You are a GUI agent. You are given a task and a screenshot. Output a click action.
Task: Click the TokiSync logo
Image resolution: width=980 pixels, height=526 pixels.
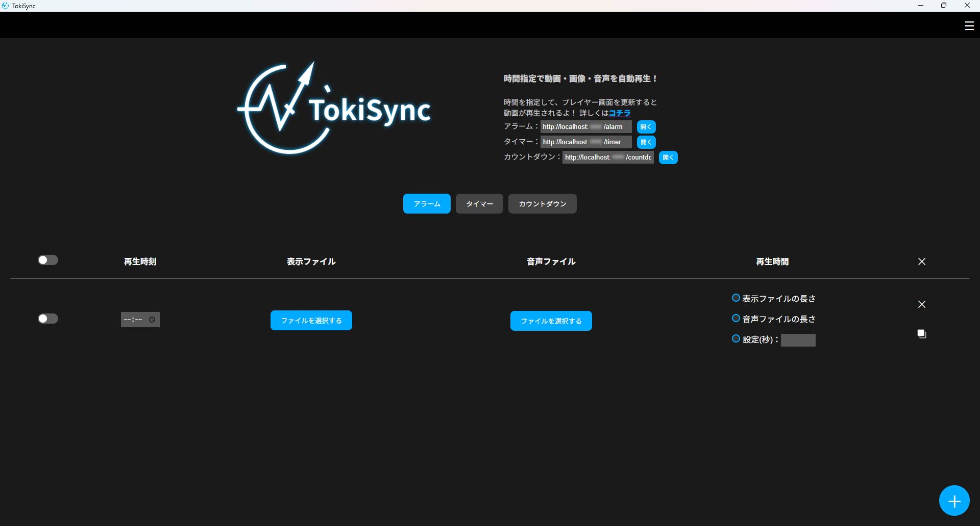pyautogui.click(x=334, y=109)
